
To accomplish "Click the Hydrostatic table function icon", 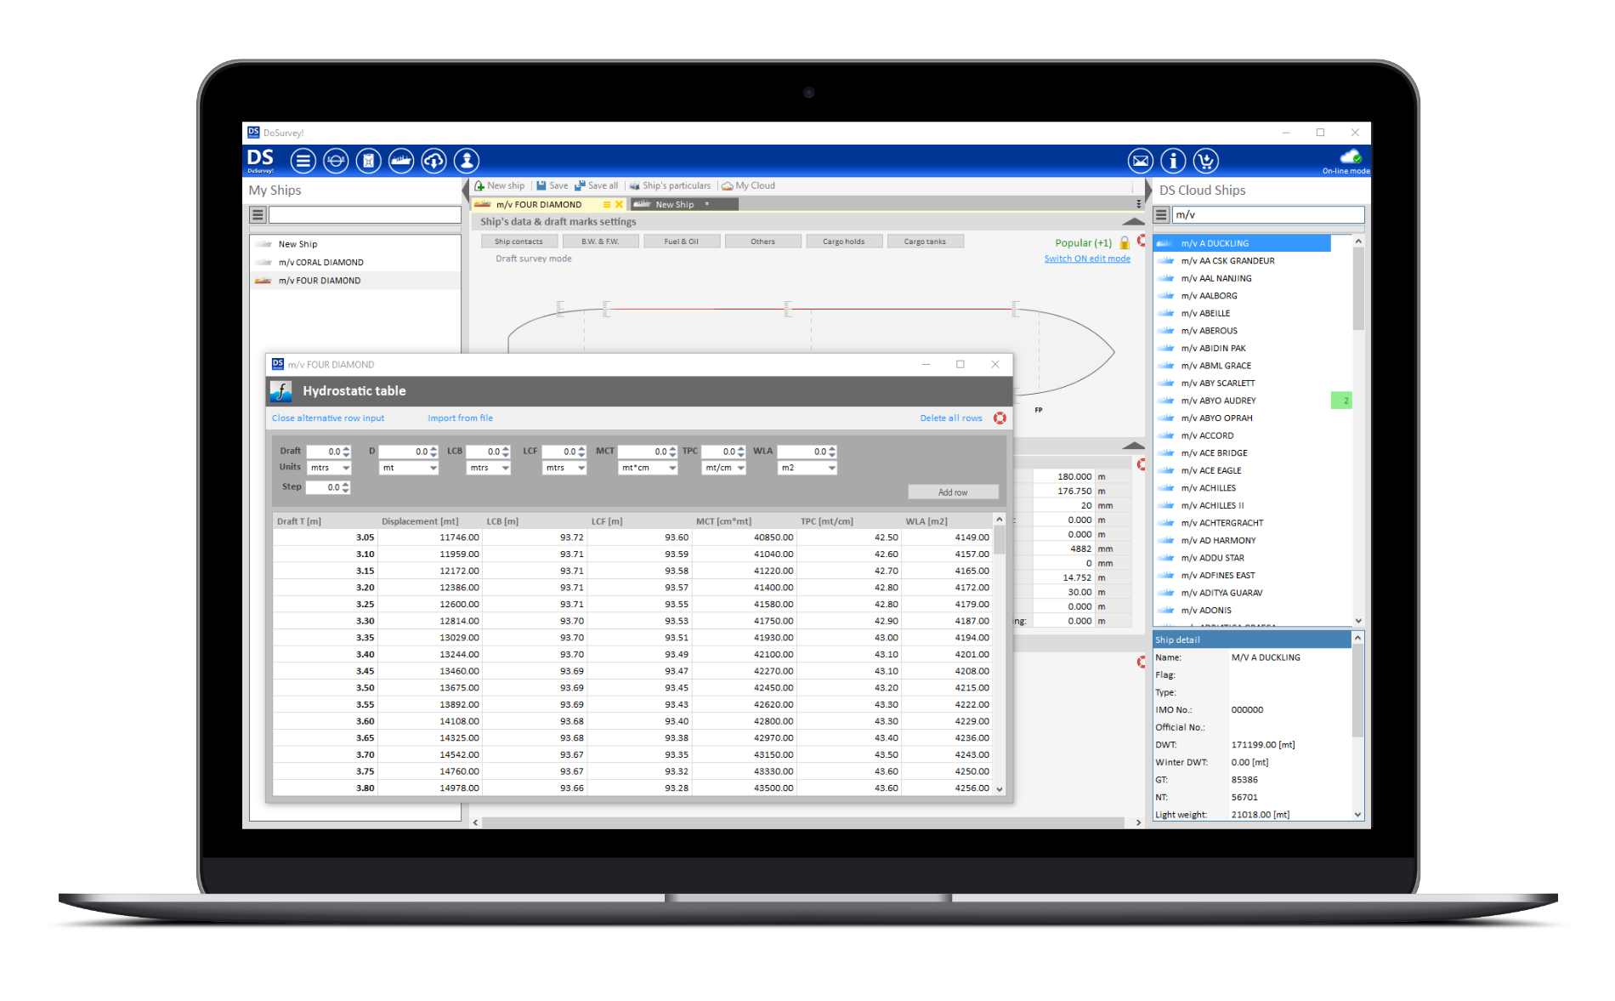I will [281, 391].
